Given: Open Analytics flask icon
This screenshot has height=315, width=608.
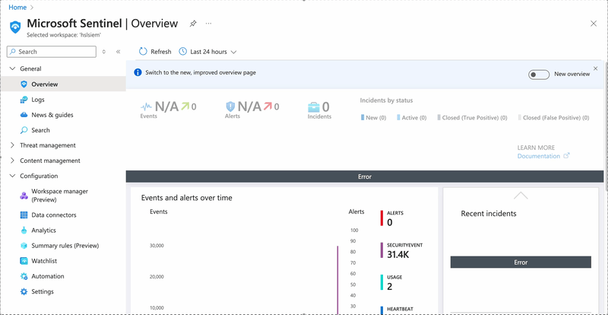Looking at the screenshot, I should tap(24, 231).
